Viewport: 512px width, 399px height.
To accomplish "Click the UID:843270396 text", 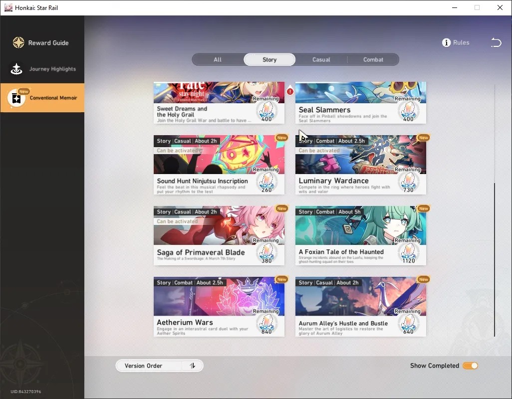I will (26, 392).
